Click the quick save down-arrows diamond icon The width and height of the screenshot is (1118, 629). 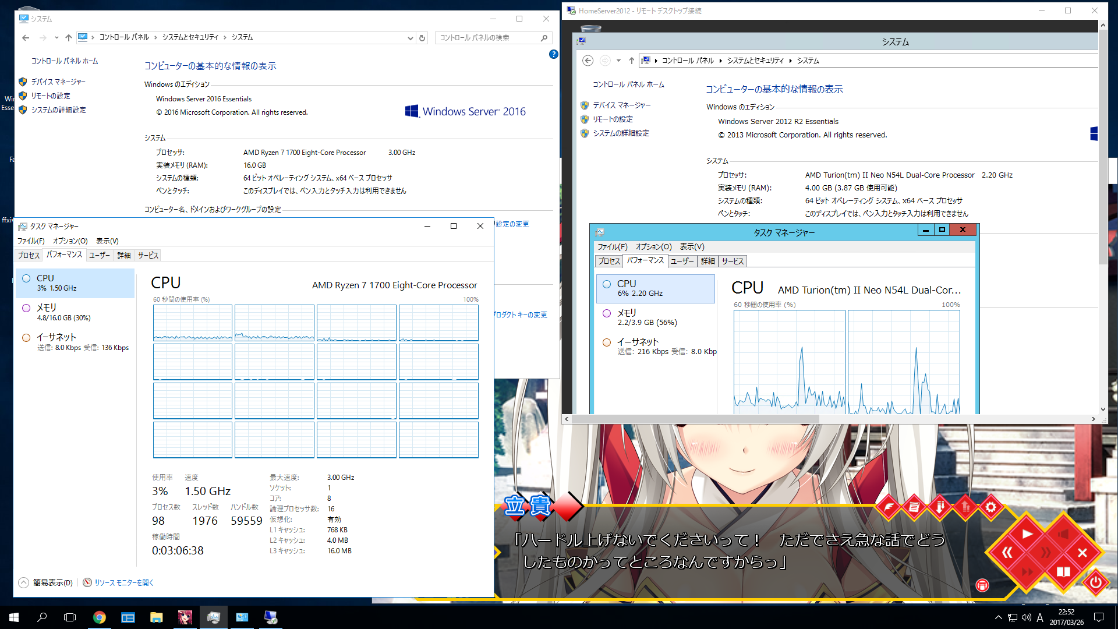(x=940, y=507)
